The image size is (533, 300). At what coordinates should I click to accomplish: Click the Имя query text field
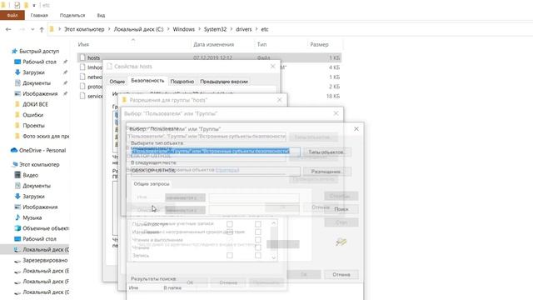click(254, 197)
